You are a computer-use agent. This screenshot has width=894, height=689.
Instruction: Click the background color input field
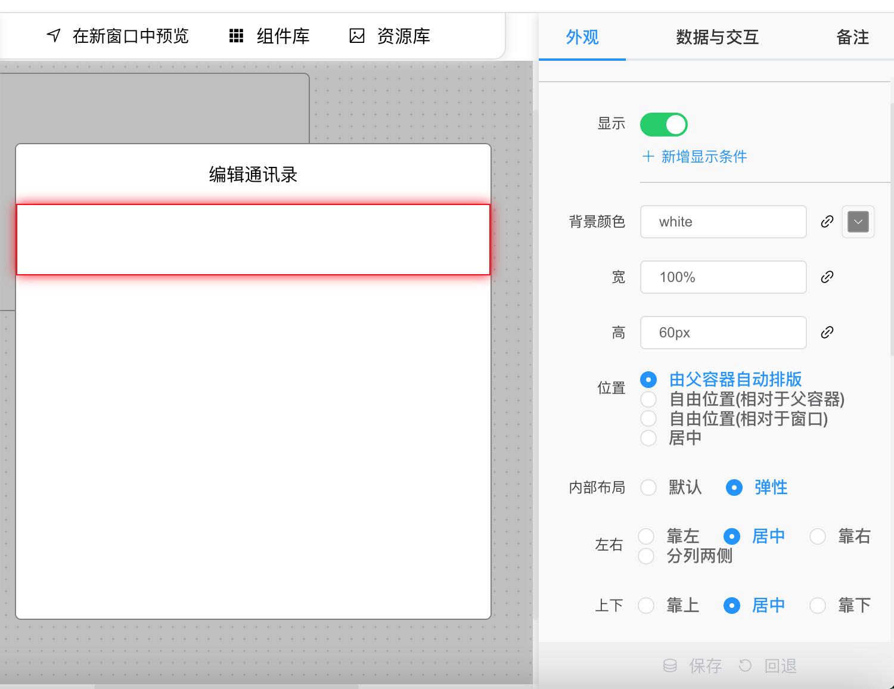click(x=724, y=222)
